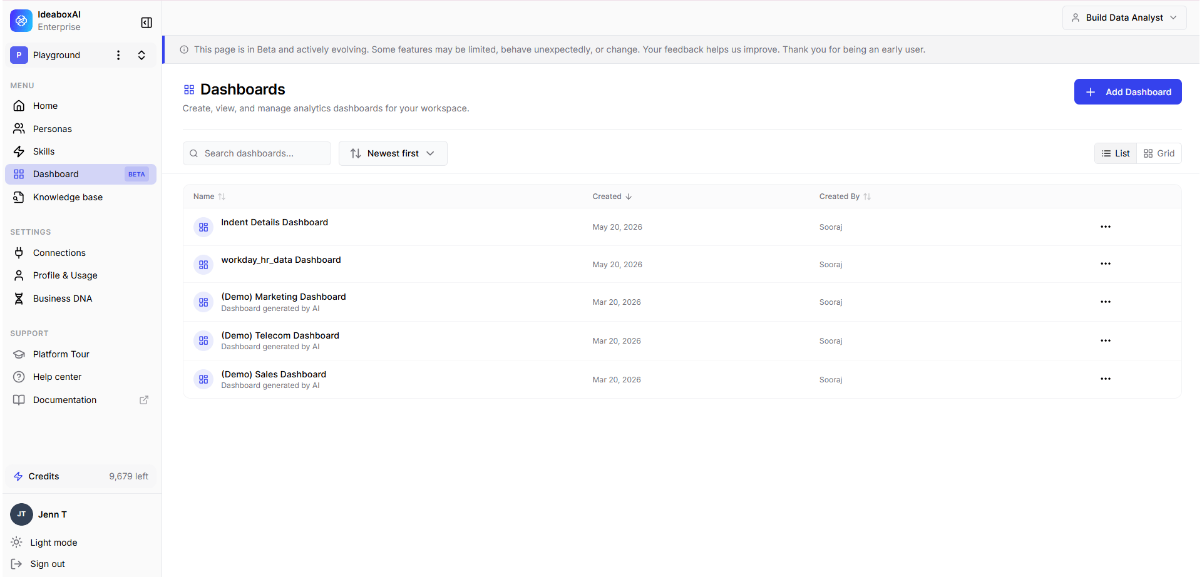Click the JT user avatar
This screenshot has width=1202, height=577.
pyautogui.click(x=21, y=514)
